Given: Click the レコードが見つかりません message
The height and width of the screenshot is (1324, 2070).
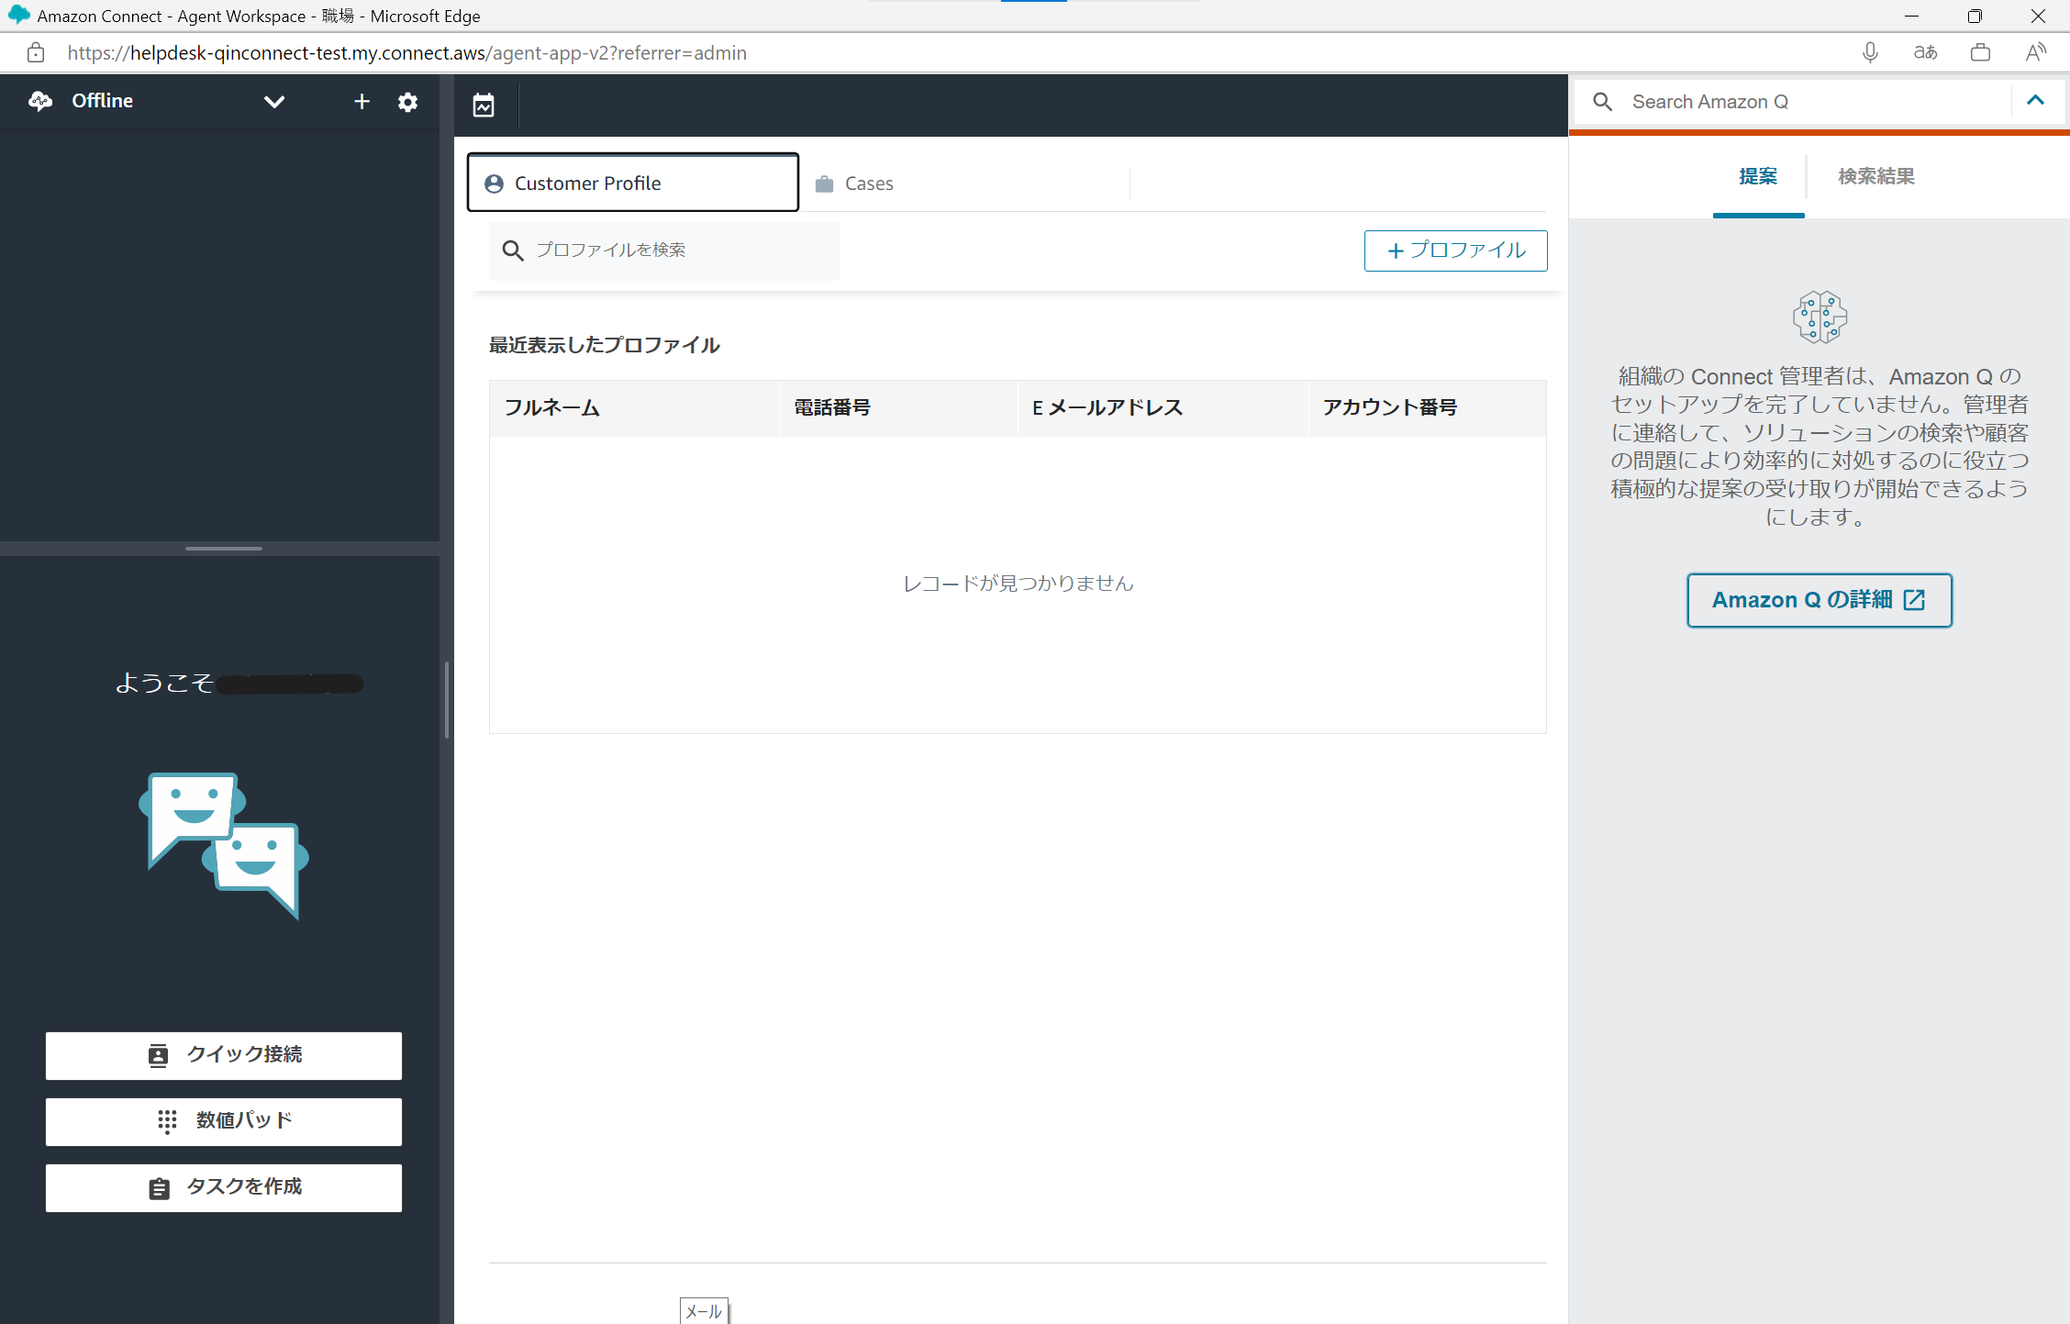Looking at the screenshot, I should click(x=1018, y=584).
